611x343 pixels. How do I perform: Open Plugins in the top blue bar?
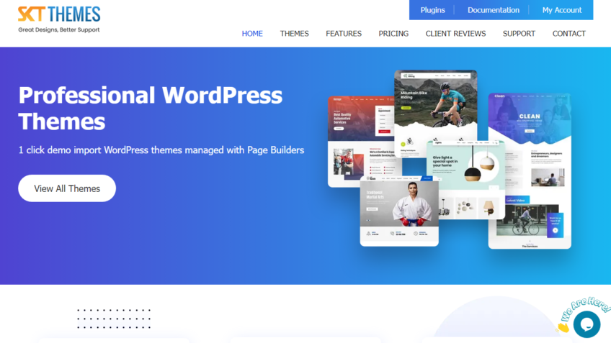tap(432, 10)
